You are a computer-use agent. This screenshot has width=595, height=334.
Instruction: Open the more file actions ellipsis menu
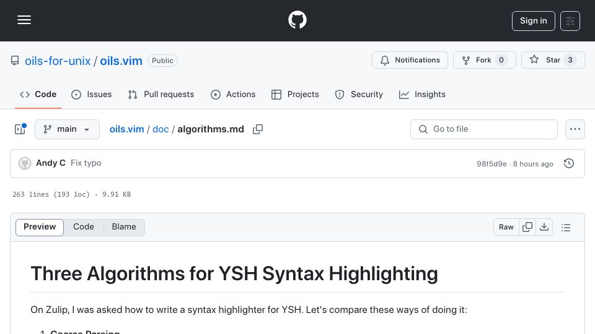point(575,129)
